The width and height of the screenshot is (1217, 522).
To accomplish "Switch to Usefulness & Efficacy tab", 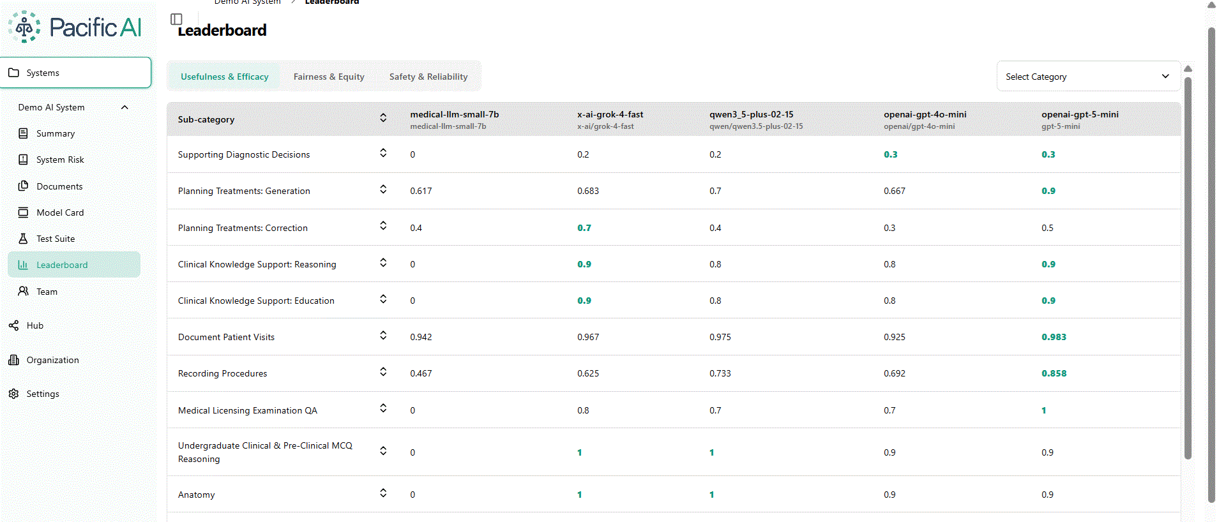I will [225, 77].
